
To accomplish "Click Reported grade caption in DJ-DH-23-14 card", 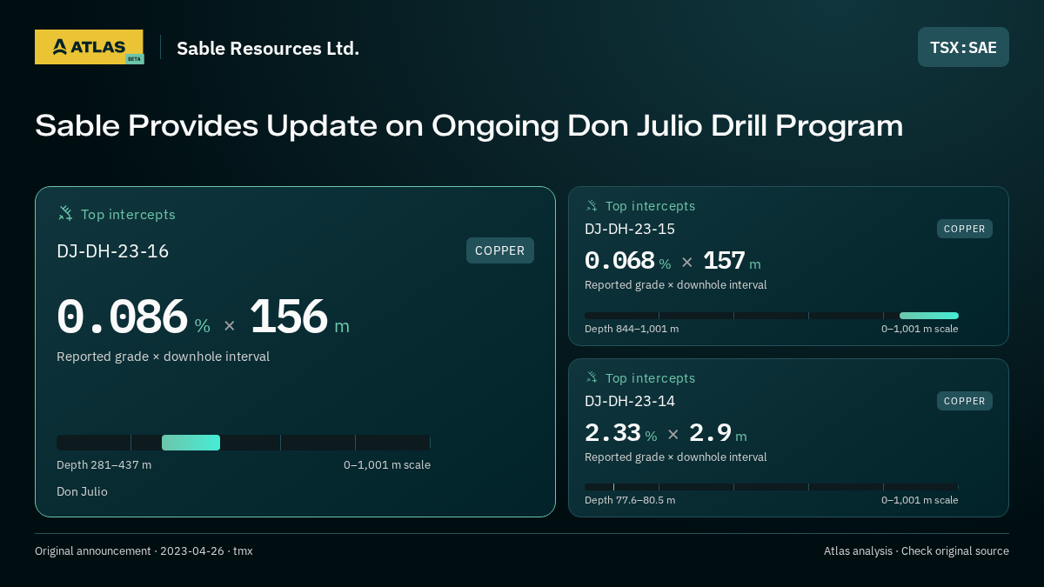I will (676, 457).
